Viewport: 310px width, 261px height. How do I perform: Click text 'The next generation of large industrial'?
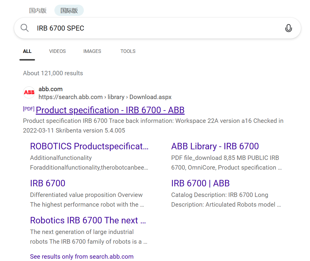82,232
